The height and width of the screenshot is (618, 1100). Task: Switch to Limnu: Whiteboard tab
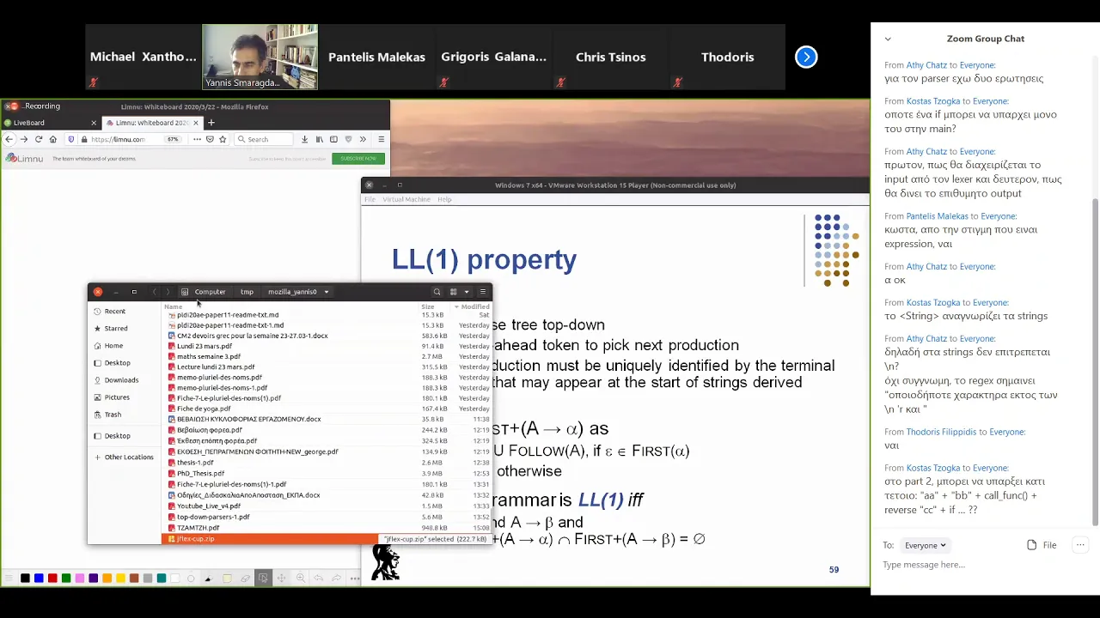pyautogui.click(x=152, y=123)
